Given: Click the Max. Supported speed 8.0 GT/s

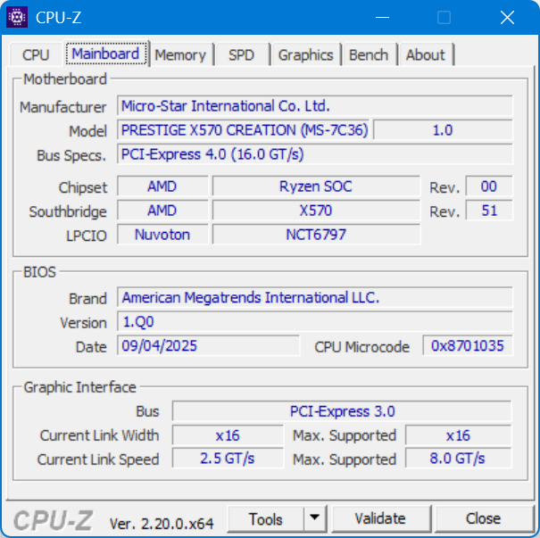Looking at the screenshot, I should pyautogui.click(x=458, y=459).
